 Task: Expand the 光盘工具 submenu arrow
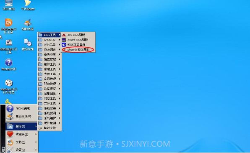point(60,74)
